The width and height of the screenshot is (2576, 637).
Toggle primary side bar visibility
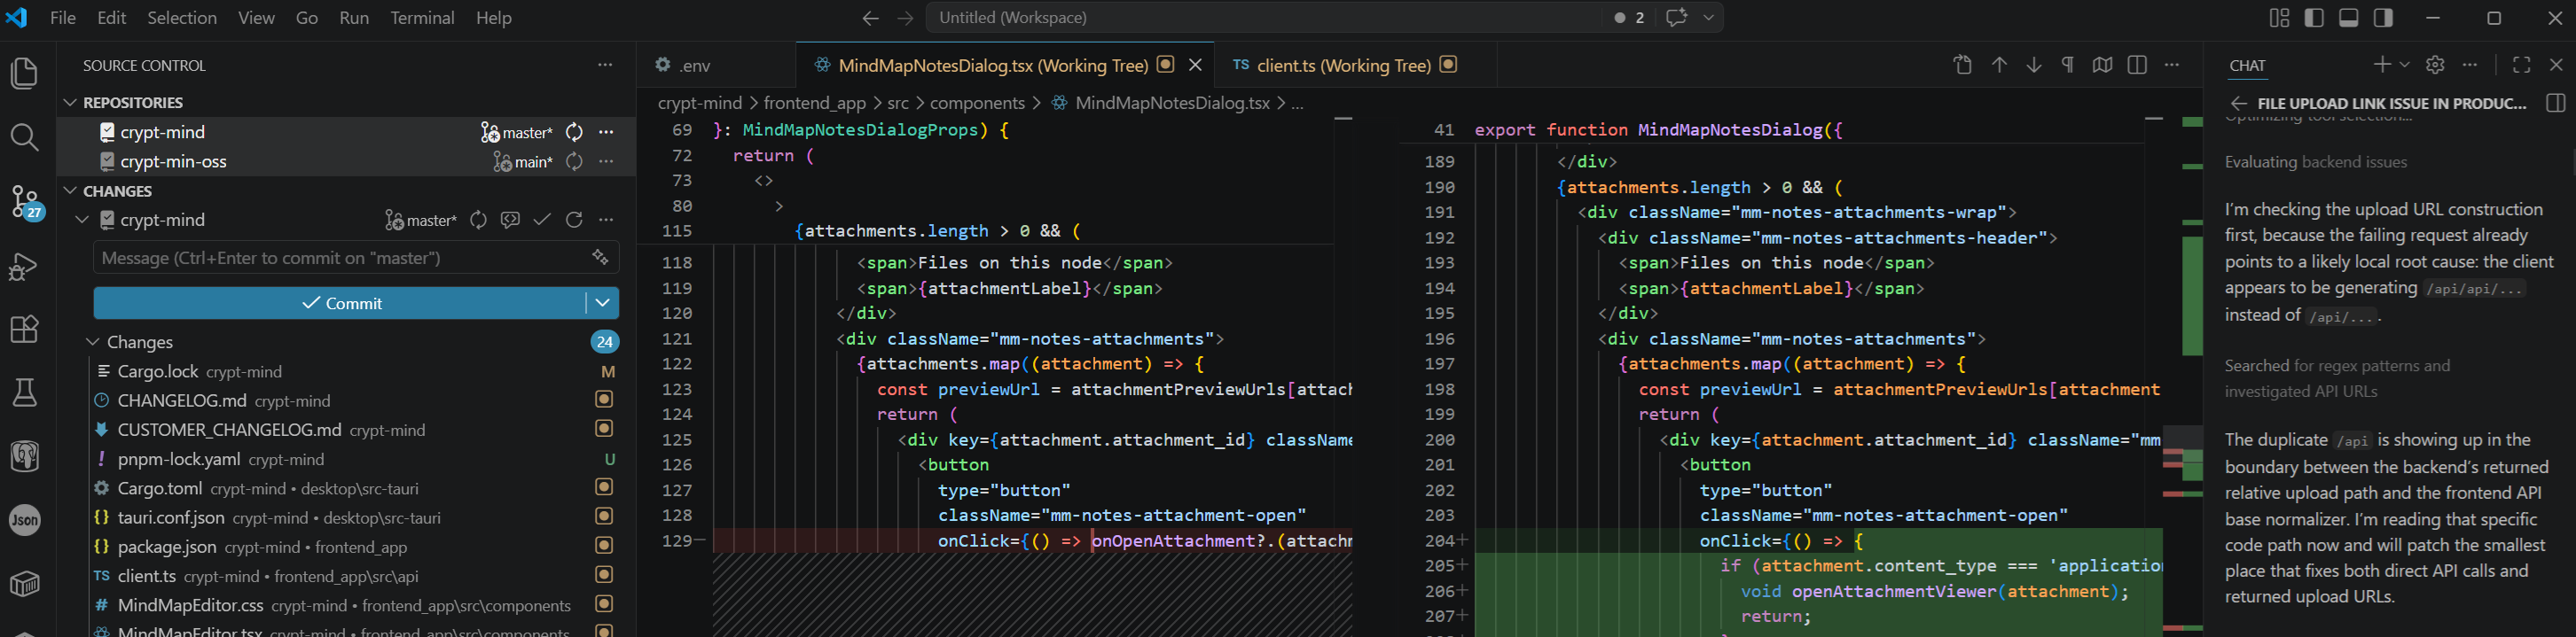pos(2313,18)
